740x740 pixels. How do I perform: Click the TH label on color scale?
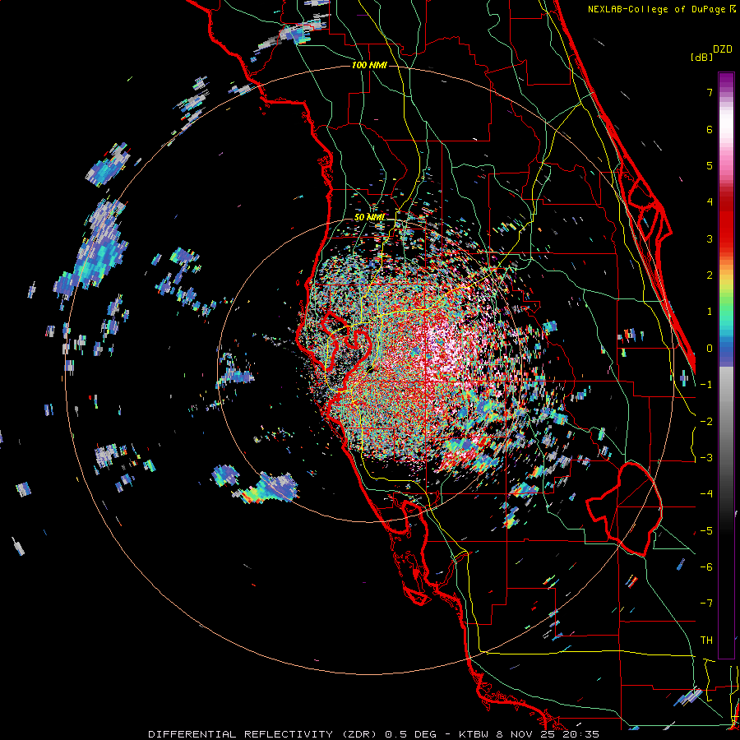pos(706,640)
